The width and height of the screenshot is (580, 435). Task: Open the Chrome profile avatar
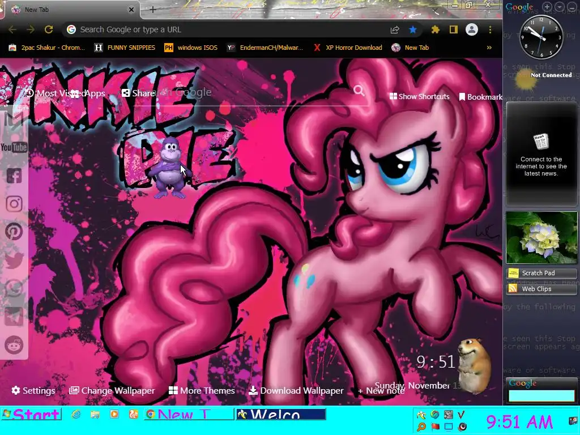tap(472, 29)
